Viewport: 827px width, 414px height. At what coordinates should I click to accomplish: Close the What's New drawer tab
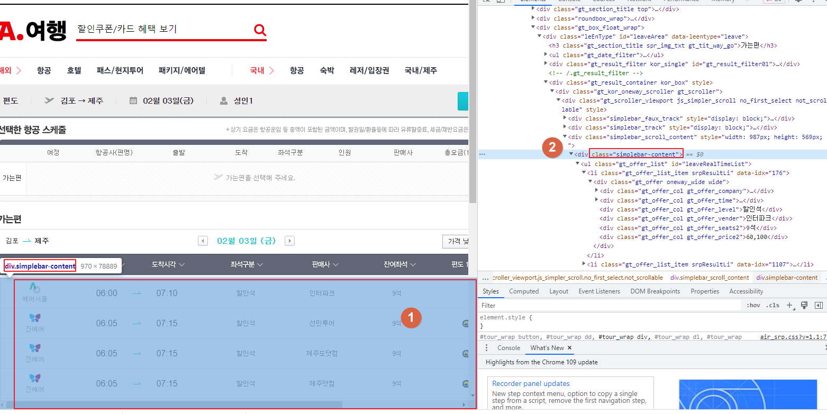tap(570, 348)
